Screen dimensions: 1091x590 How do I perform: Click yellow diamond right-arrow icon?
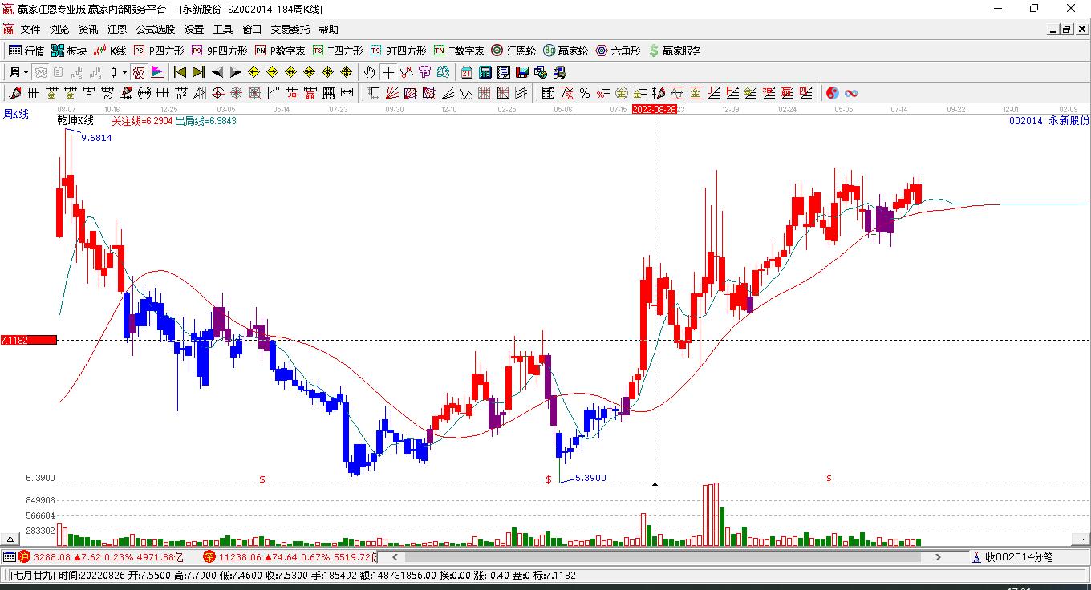(x=273, y=72)
